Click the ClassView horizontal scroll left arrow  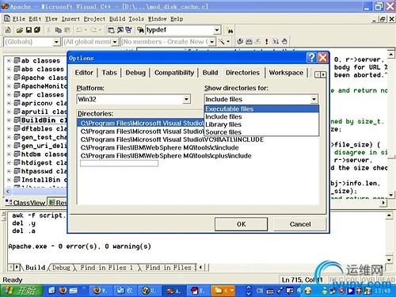coord(8,192)
